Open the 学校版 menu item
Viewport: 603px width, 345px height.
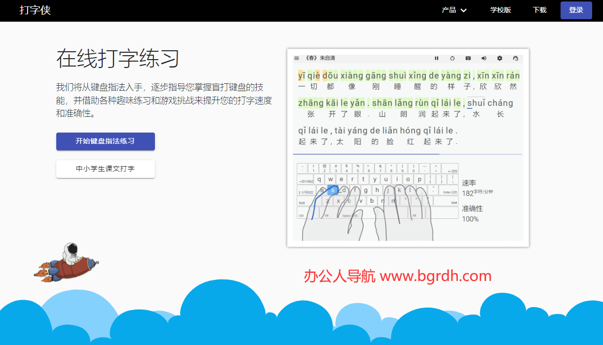point(501,10)
